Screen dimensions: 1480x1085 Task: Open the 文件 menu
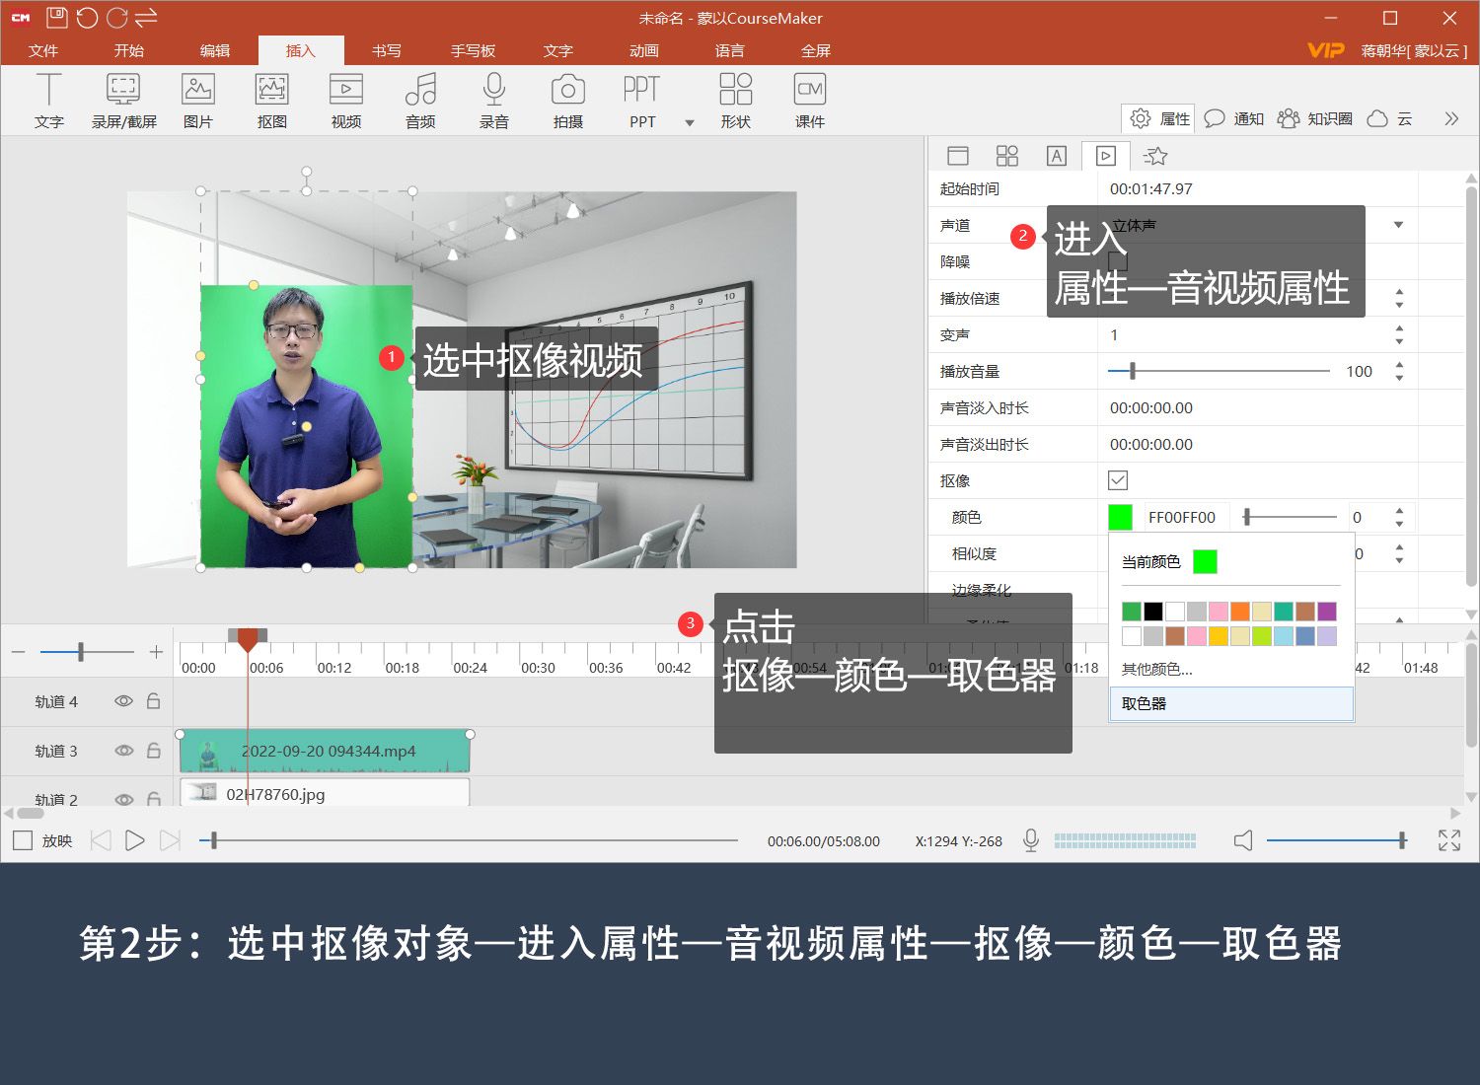43,50
